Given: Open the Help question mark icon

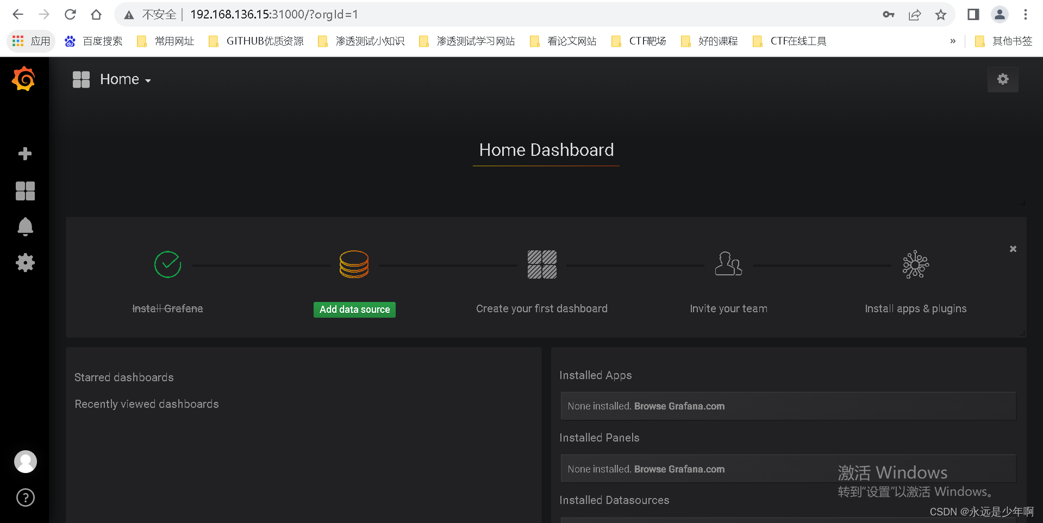Looking at the screenshot, I should pyautogui.click(x=25, y=497).
